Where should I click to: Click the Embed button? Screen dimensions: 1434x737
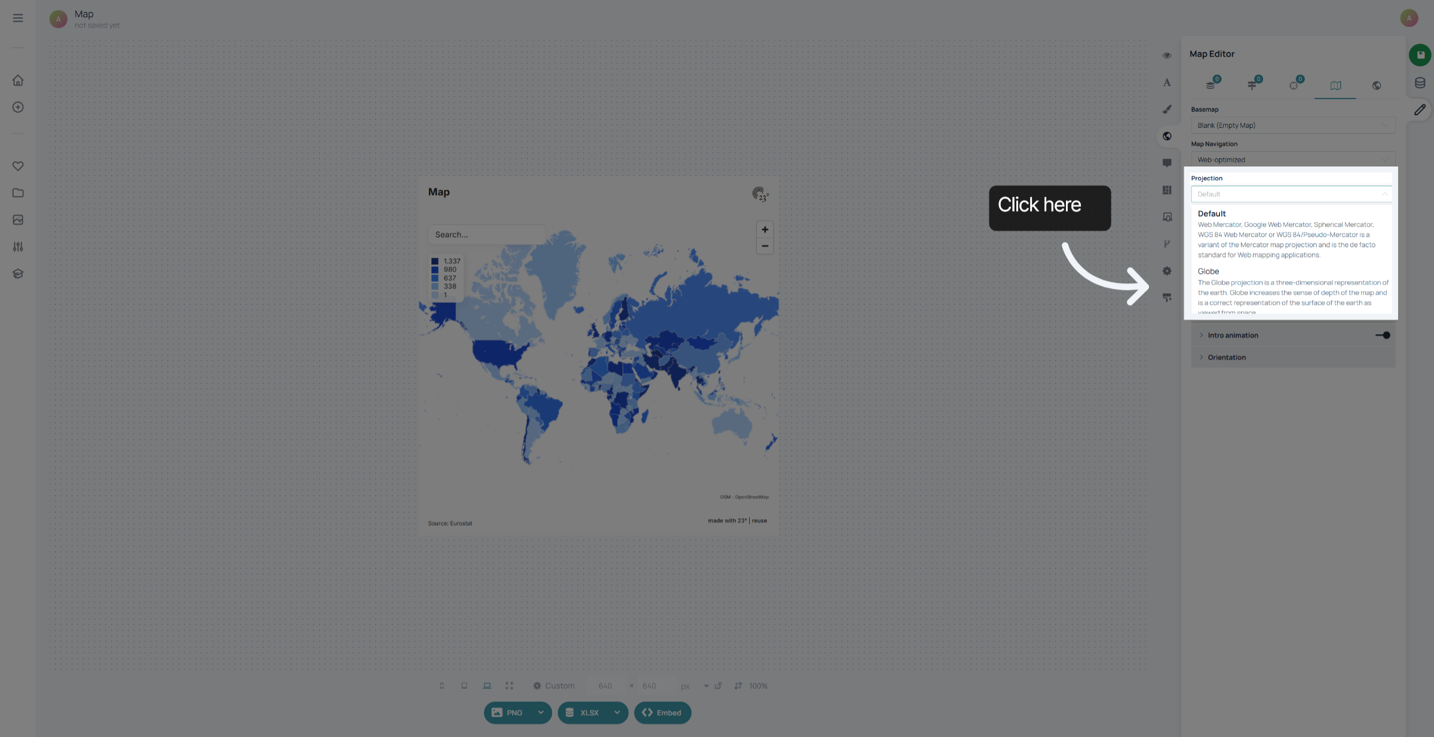click(x=662, y=713)
